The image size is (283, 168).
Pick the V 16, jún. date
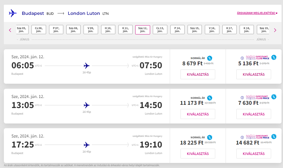click(212, 30)
